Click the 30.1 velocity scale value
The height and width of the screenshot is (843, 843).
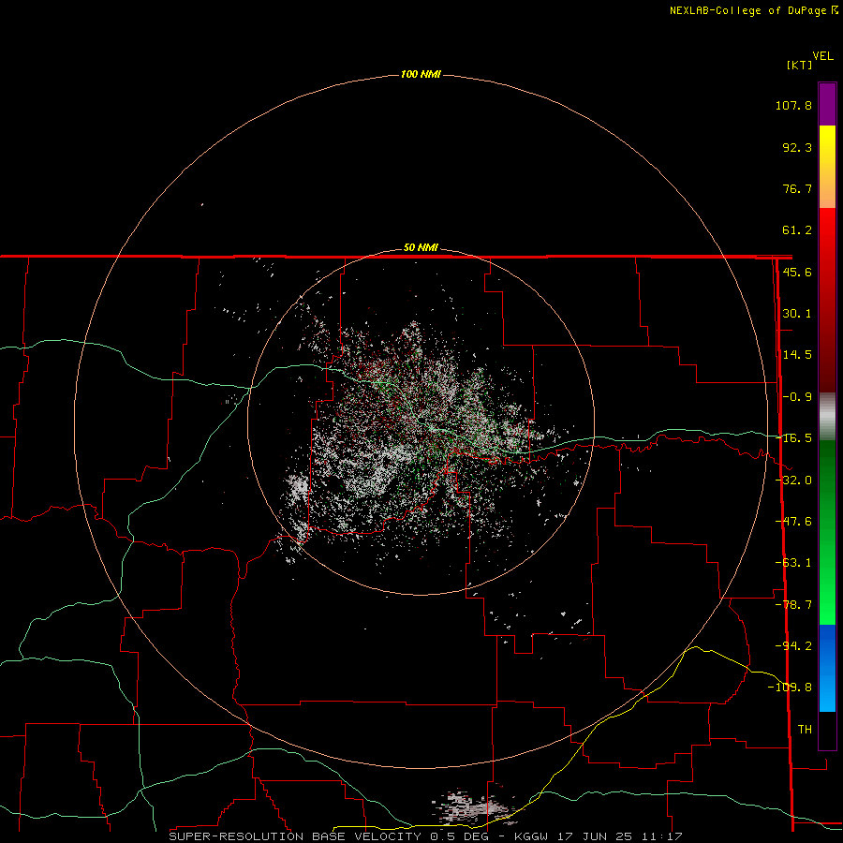pos(797,314)
